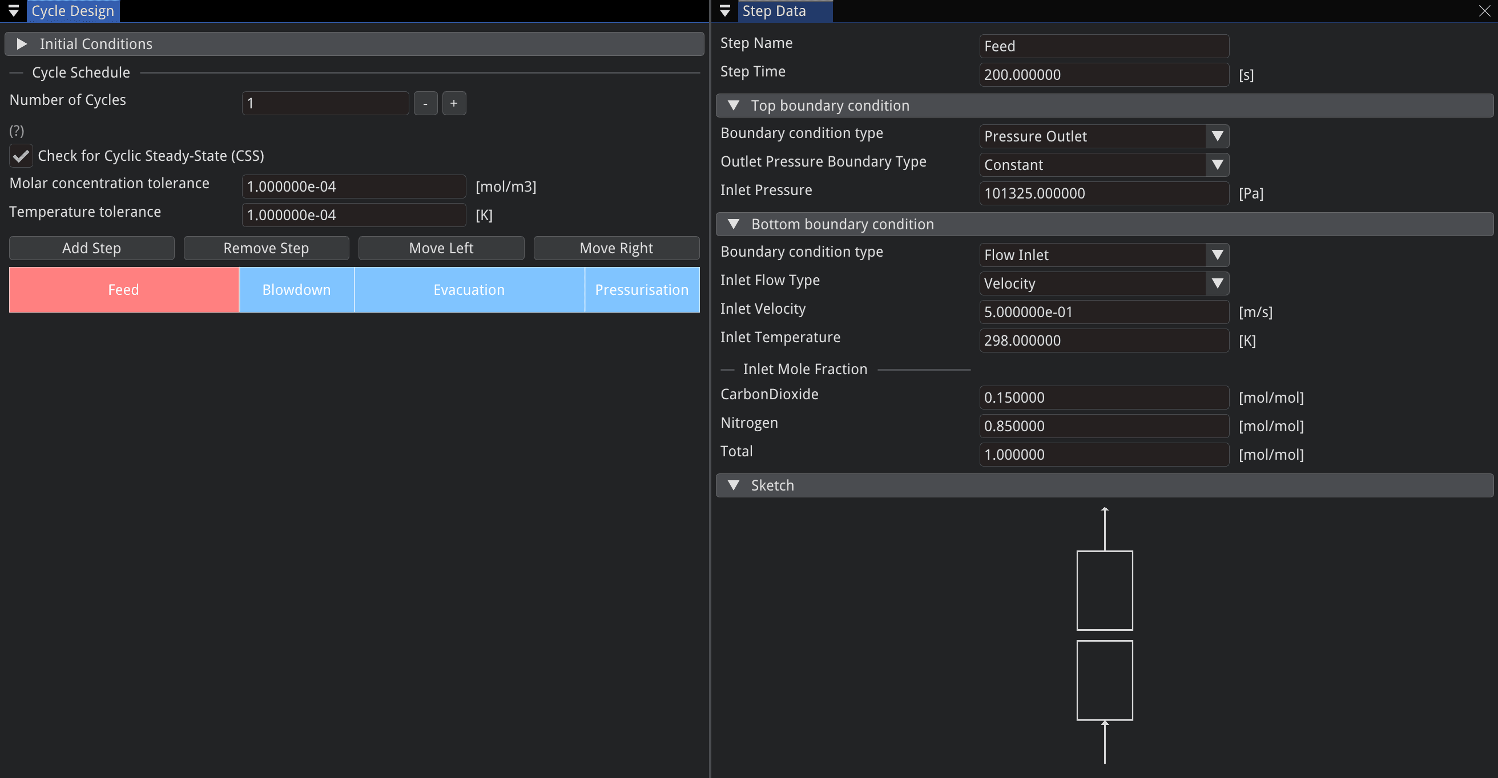
Task: Edit the Step Time field
Action: (x=1104, y=75)
